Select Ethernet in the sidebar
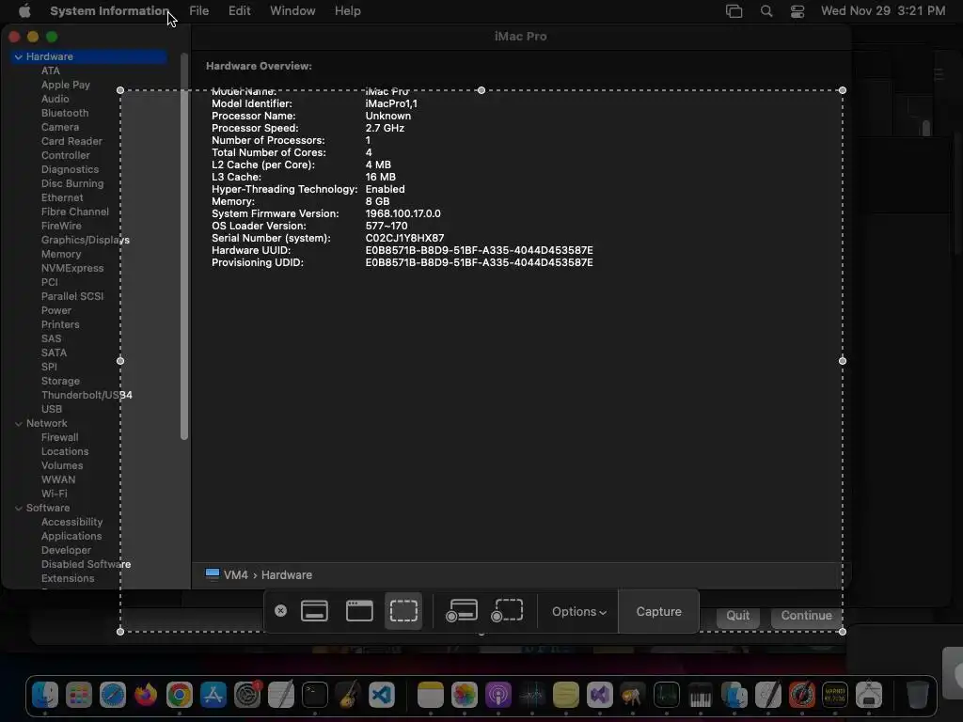Image resolution: width=963 pixels, height=722 pixels. point(62,197)
